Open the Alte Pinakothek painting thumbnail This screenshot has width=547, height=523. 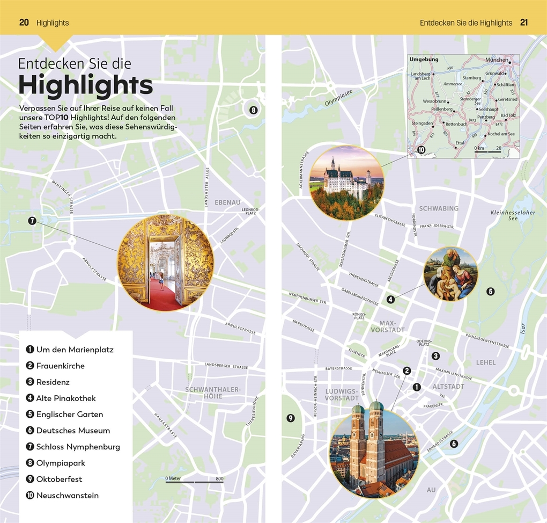tap(450, 274)
